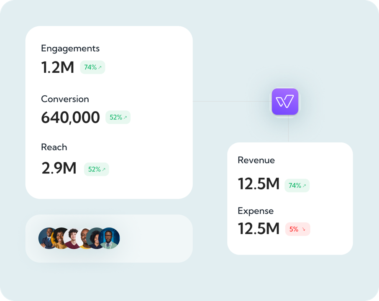Select the Revenue label
This screenshot has height=301, width=379.
click(256, 160)
